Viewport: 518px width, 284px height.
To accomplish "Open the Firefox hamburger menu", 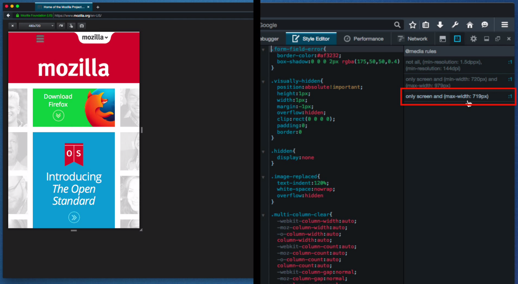I will point(505,25).
